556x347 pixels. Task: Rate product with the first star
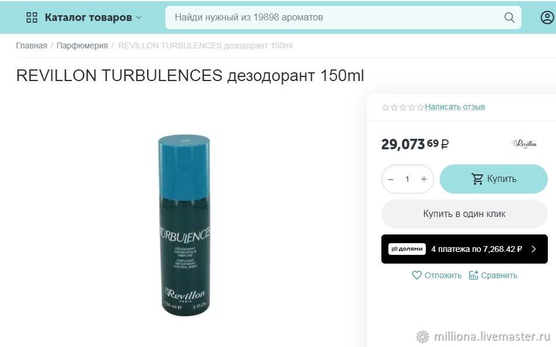pos(385,107)
